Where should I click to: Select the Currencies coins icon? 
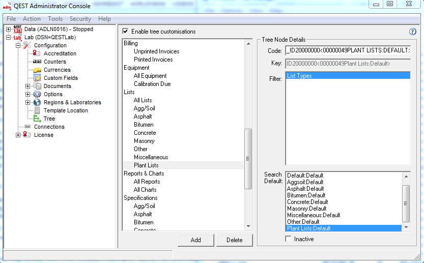(x=37, y=70)
